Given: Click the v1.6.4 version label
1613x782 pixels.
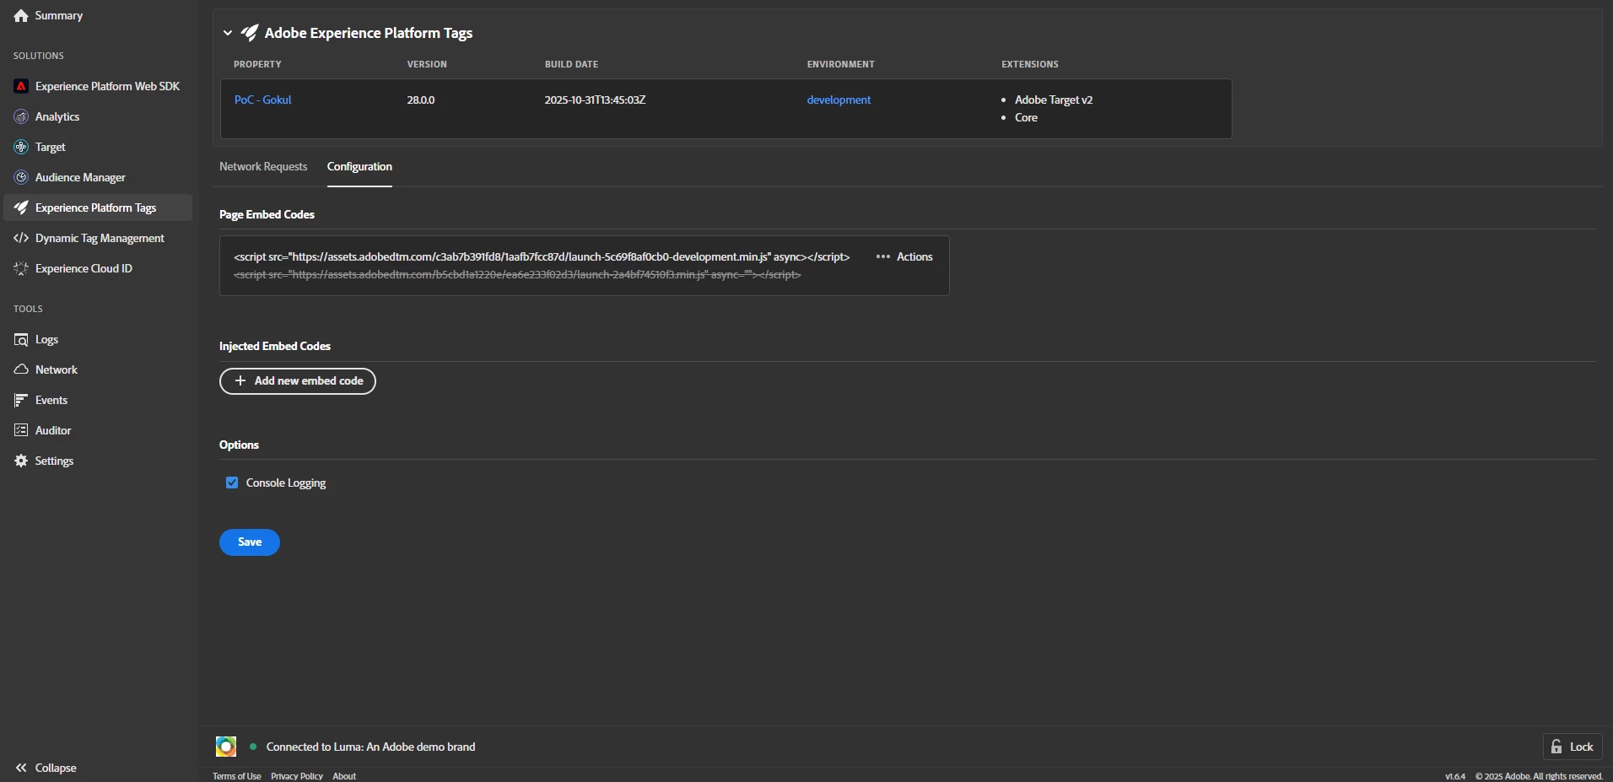Looking at the screenshot, I should [x=1455, y=776].
